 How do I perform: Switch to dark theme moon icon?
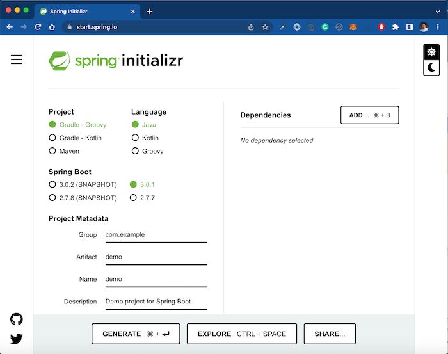point(431,68)
